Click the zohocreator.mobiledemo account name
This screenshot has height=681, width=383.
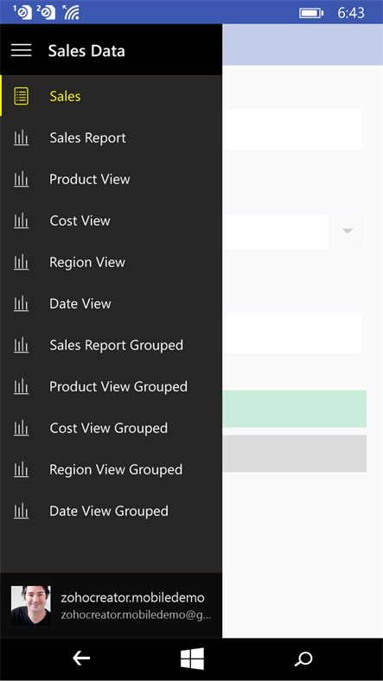click(132, 598)
